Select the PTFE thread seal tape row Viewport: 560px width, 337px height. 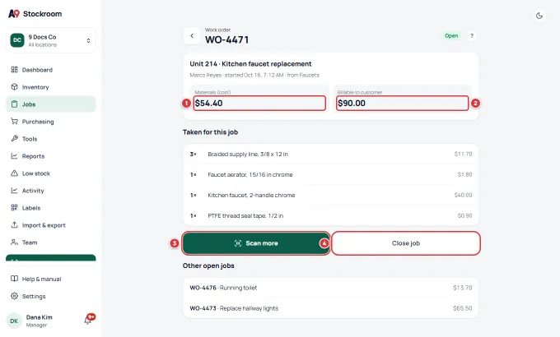coord(331,215)
